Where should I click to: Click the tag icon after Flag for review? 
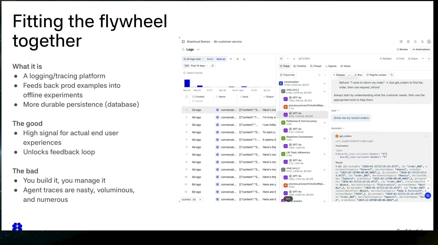[392, 75]
